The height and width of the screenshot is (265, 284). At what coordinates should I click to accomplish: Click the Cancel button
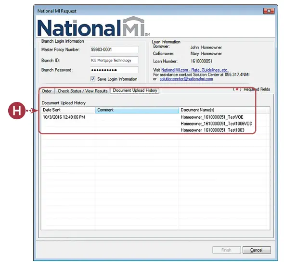pos(257,250)
